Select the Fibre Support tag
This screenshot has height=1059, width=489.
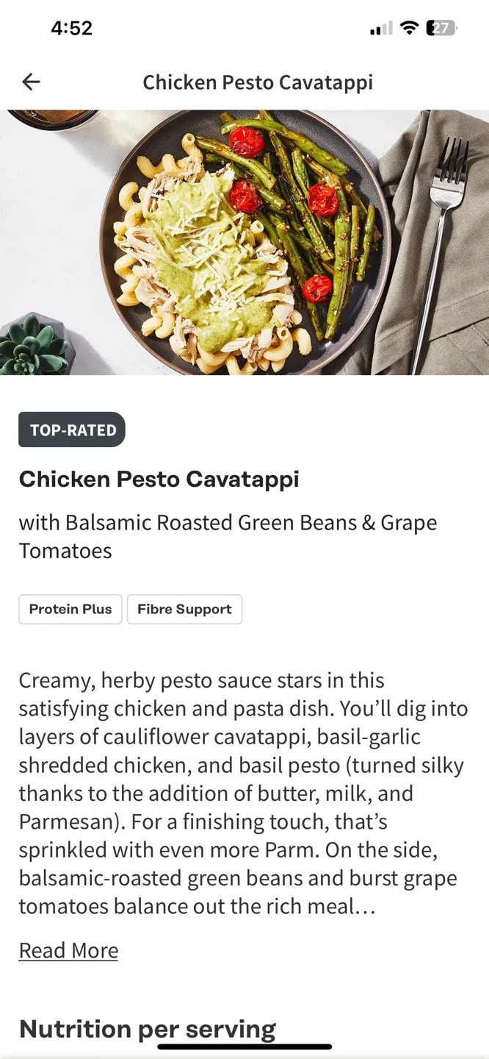[x=184, y=609]
